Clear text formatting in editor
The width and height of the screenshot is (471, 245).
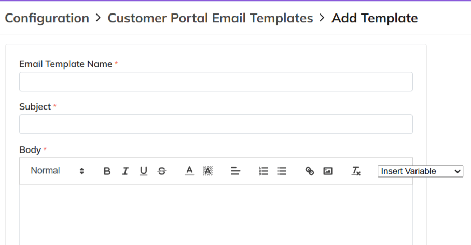[356, 171]
